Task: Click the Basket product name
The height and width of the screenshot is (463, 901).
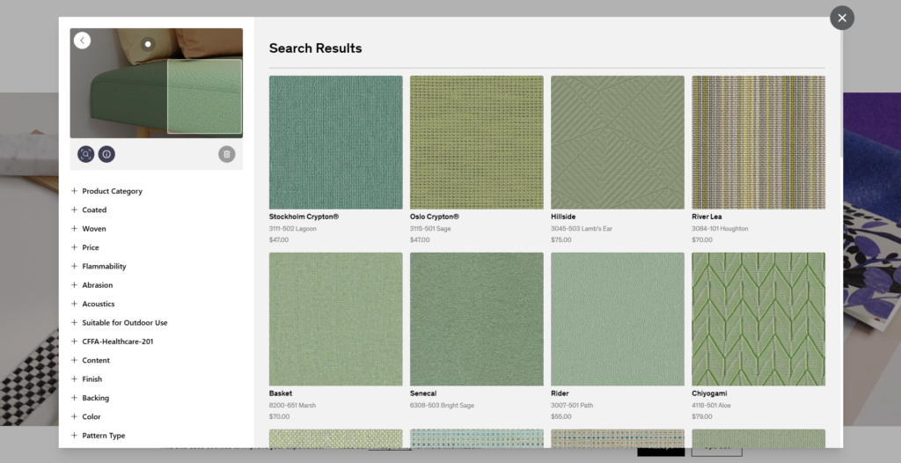Action: (x=281, y=393)
